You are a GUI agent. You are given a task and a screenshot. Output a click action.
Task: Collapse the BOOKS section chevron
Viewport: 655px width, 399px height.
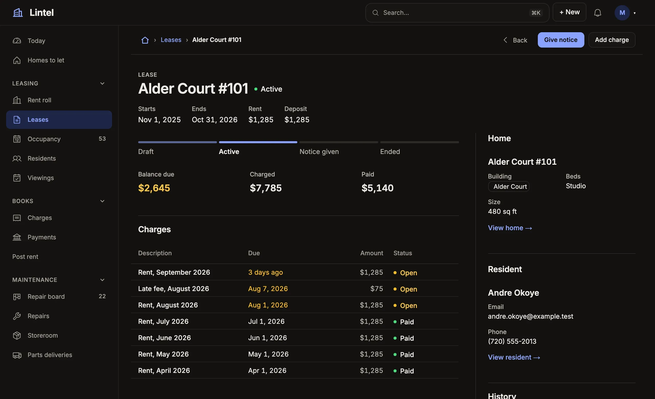tap(102, 201)
